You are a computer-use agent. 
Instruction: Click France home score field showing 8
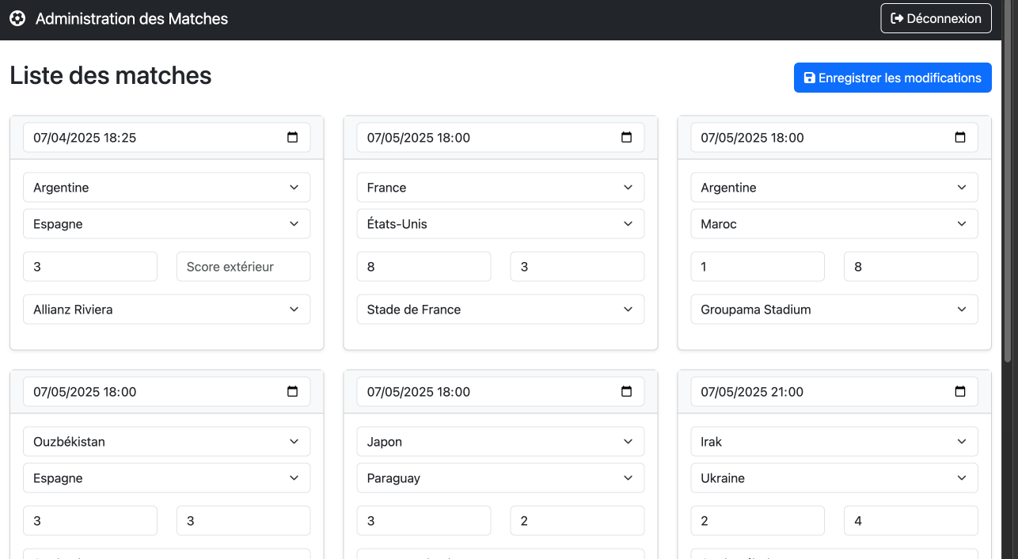(x=424, y=267)
